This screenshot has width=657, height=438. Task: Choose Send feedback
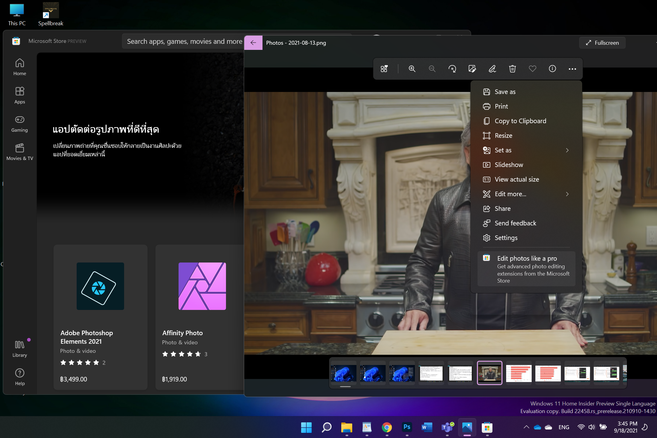pyautogui.click(x=526, y=223)
